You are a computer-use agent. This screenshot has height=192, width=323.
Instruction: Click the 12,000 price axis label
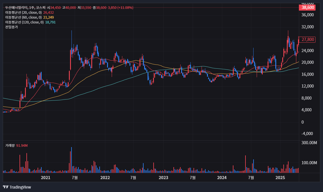pyautogui.click(x=307, y=86)
